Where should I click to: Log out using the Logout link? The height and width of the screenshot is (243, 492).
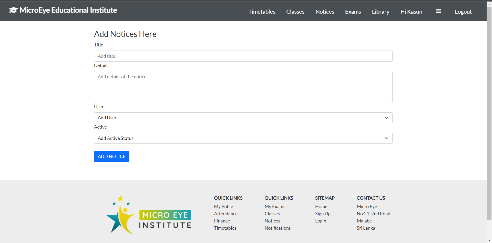point(463,12)
